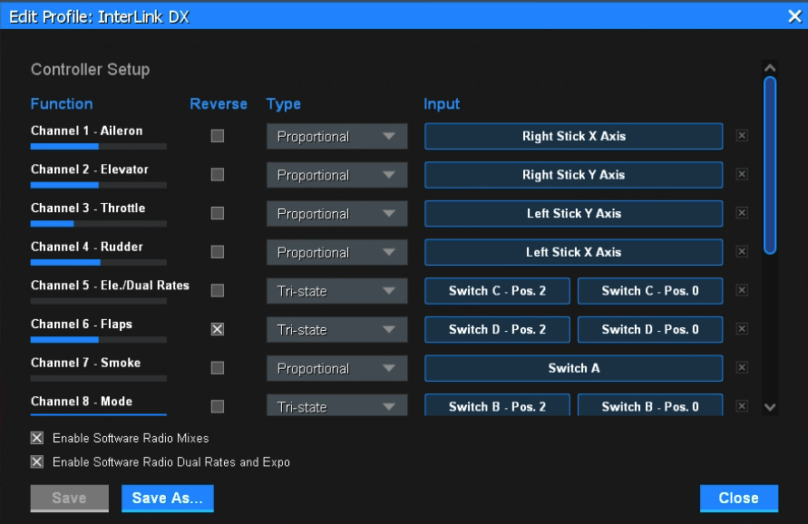This screenshot has width=808, height=524.
Task: Toggle Reverse for Channel 4 Rudder
Action: [218, 252]
